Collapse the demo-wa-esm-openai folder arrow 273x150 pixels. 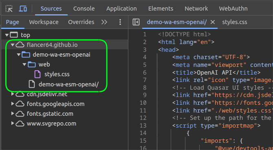(19, 55)
